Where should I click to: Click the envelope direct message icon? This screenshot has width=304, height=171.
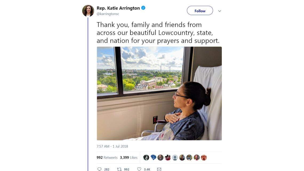(159, 169)
